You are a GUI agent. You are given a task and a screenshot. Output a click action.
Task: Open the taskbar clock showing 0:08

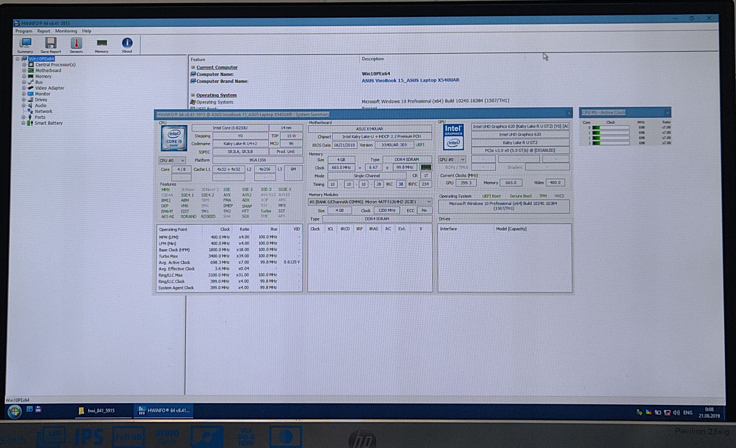[x=709, y=413]
